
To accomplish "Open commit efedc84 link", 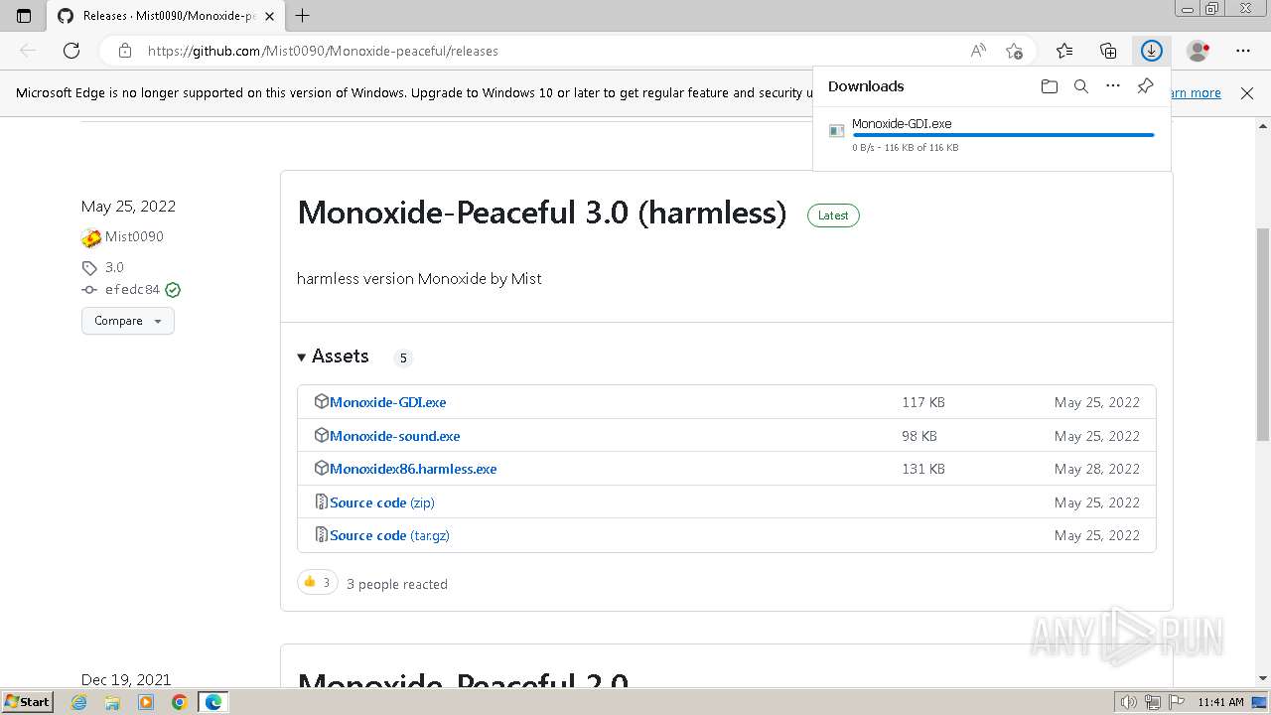I will tap(132, 290).
